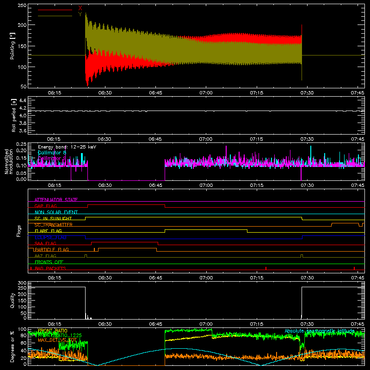The width and height of the screenshot is (370, 370).
Task: Select the 'Energy band: 12-25 keV' annotation
Action: tap(67, 147)
